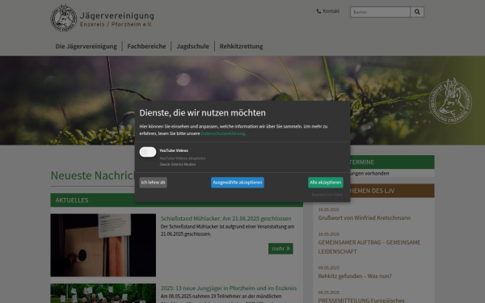
Task: Click Realisiert mit Klaro! link
Action: [327, 195]
